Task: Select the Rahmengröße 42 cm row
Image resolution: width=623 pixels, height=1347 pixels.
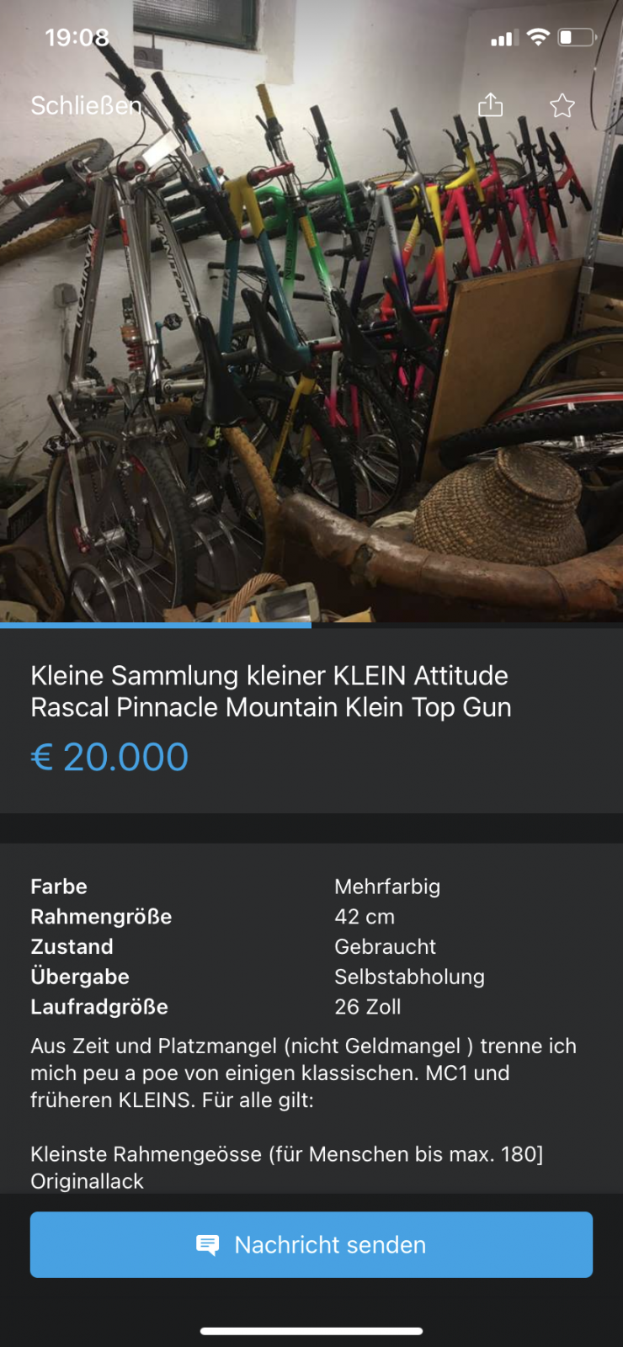Action: pos(311,917)
